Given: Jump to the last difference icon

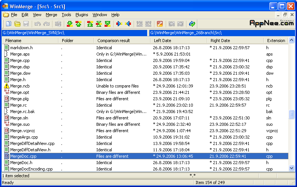Looking at the screenshot, I should 108,24.
